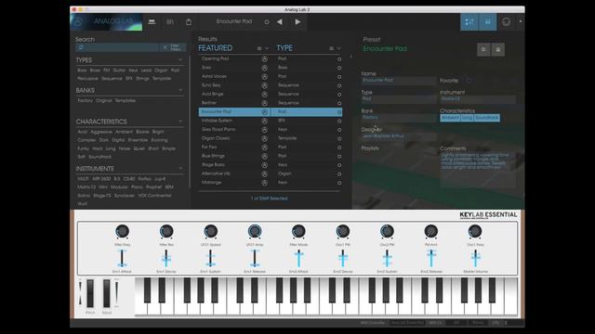The image size is (595, 334).
Task: Click the Arturia icon on Berliner row
Action: (x=264, y=103)
